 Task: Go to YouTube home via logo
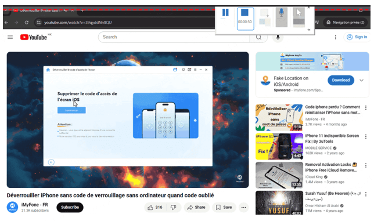(x=34, y=37)
